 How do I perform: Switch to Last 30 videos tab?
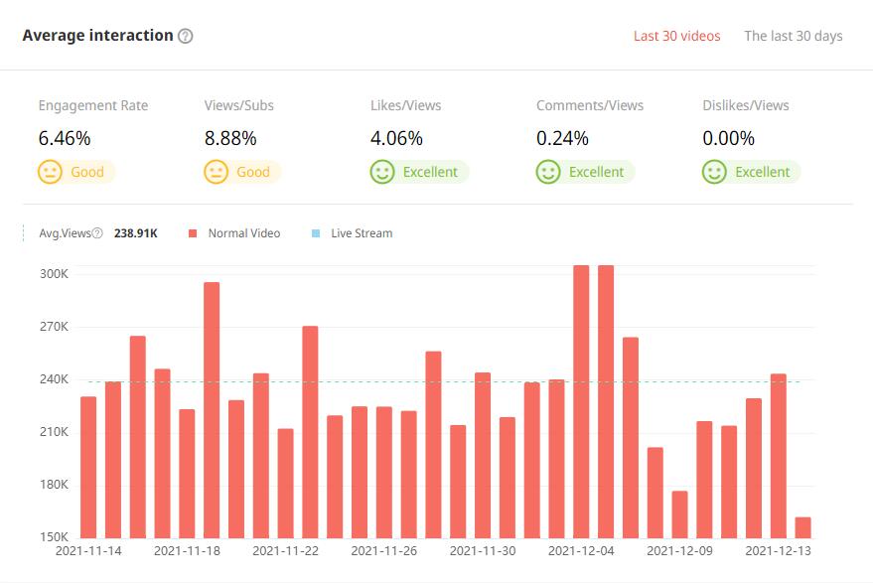point(676,36)
